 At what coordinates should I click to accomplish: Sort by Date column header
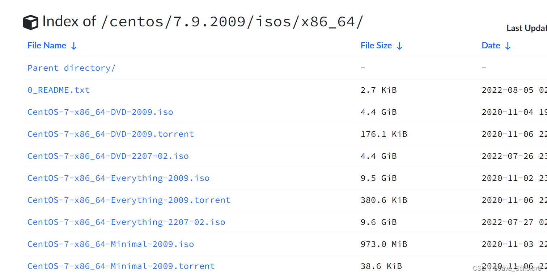tap(491, 45)
